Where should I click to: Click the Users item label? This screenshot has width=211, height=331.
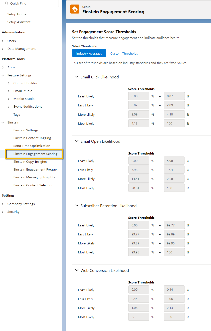click(x=12, y=41)
